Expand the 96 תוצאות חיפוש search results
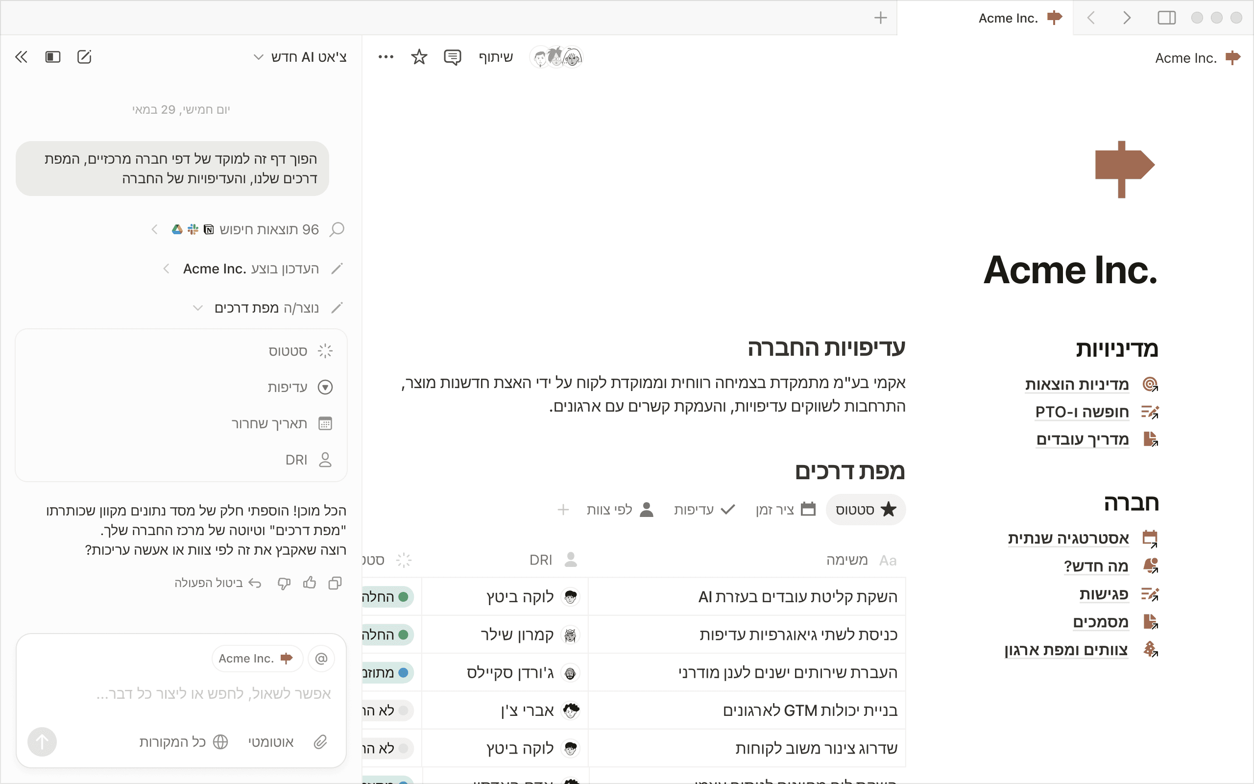The width and height of the screenshot is (1254, 784). [154, 229]
